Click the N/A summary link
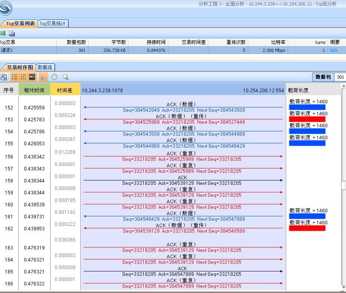The width and height of the screenshot is (346, 293). (x=334, y=50)
